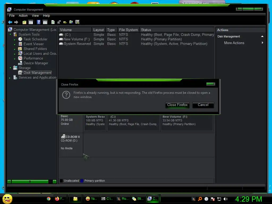Click the Unallocated black legend swatch

click(61, 181)
